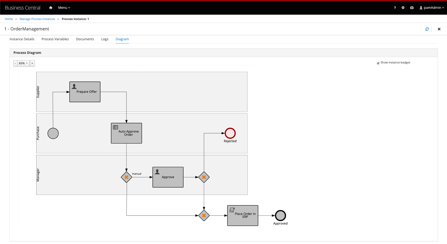Click the home icon in top bar
This screenshot has height=244, width=447.
51,8
